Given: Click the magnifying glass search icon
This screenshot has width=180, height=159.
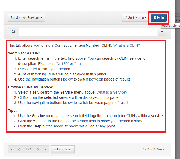Looking at the screenshot, I should [x=14, y=32].
